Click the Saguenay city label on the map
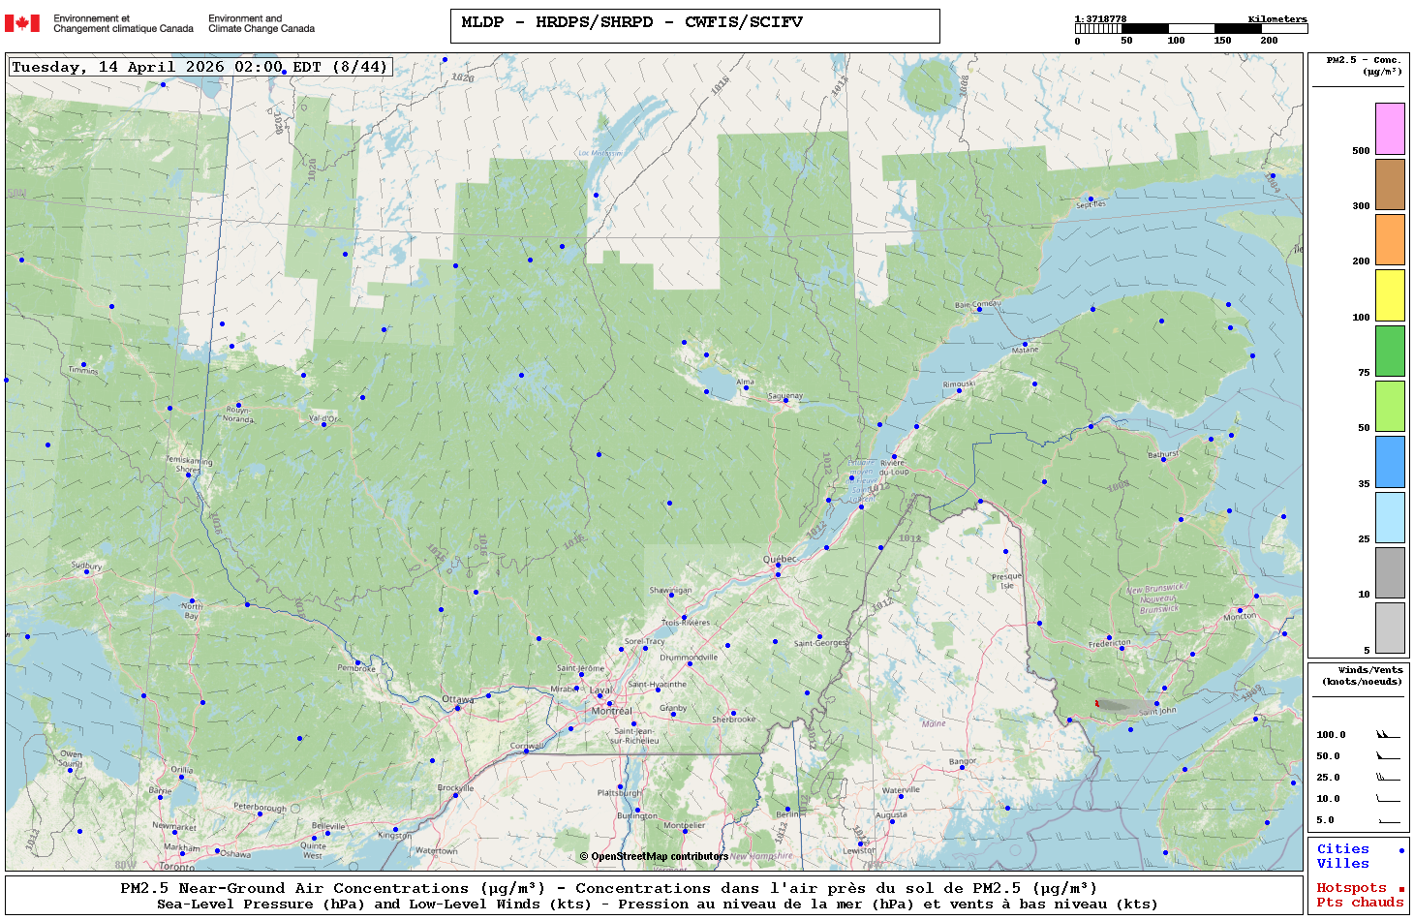This screenshot has height=920, width=1414. (784, 395)
